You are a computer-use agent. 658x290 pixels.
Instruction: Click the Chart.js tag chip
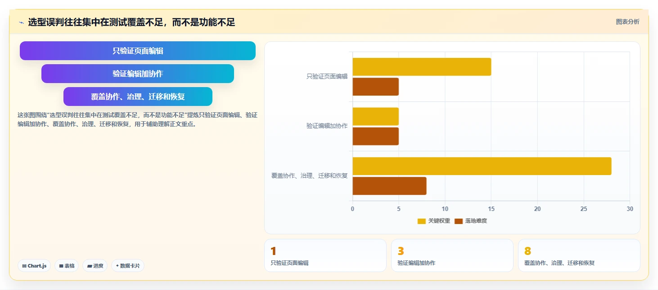click(34, 266)
